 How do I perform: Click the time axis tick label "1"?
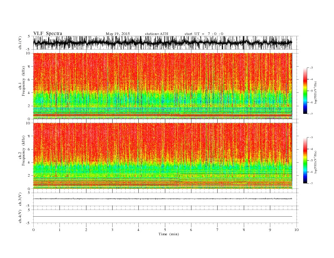click(x=59, y=230)
